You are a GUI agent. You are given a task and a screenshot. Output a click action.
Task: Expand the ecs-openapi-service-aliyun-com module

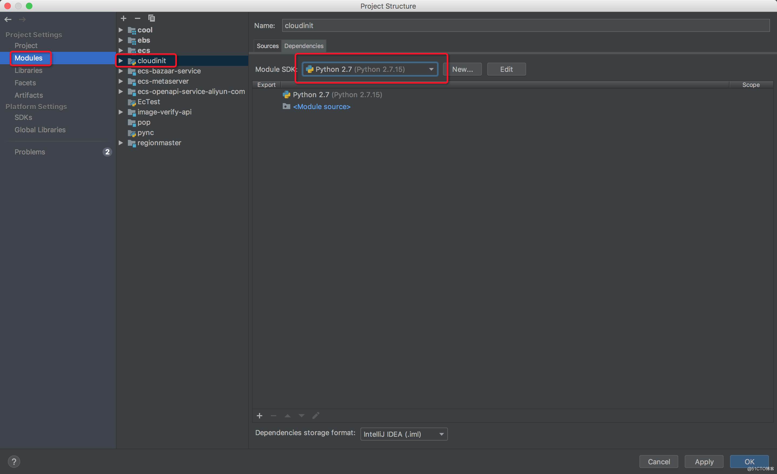coord(121,91)
